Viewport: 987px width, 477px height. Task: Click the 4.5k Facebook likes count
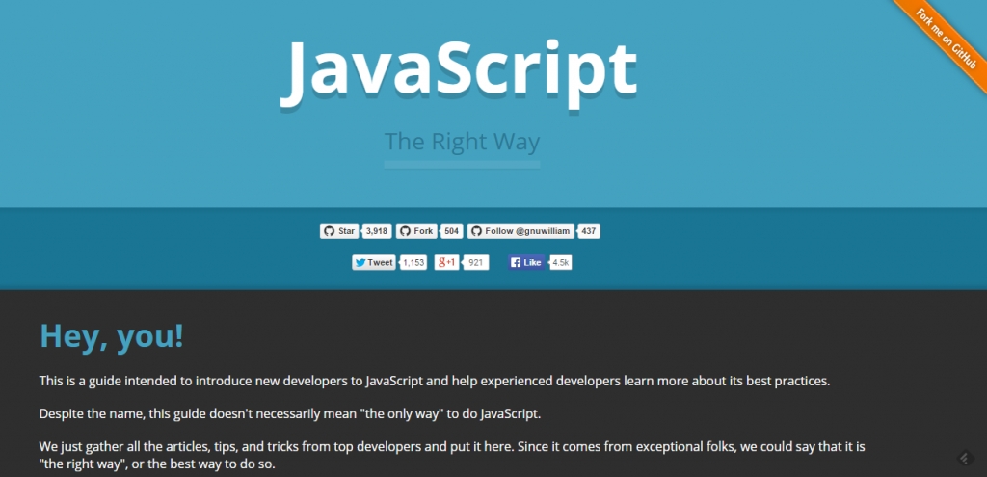tap(561, 262)
